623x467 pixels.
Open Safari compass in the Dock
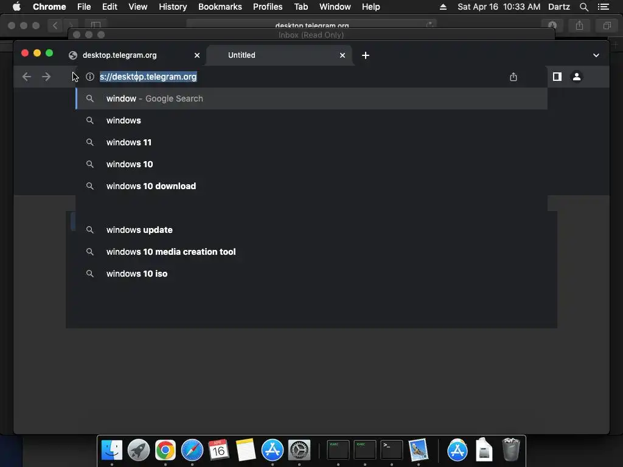click(x=192, y=450)
